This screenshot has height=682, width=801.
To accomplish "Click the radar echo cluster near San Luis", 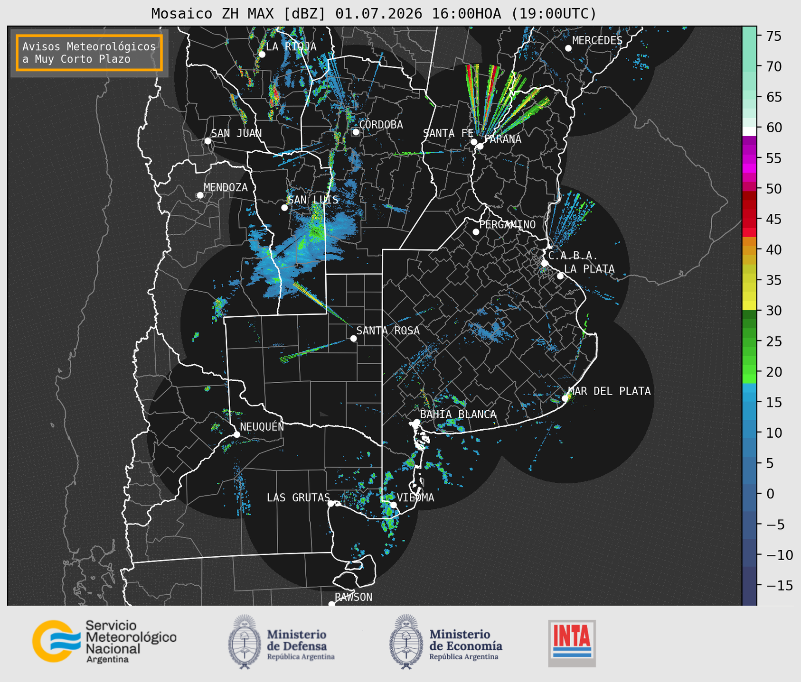I will tap(304, 247).
